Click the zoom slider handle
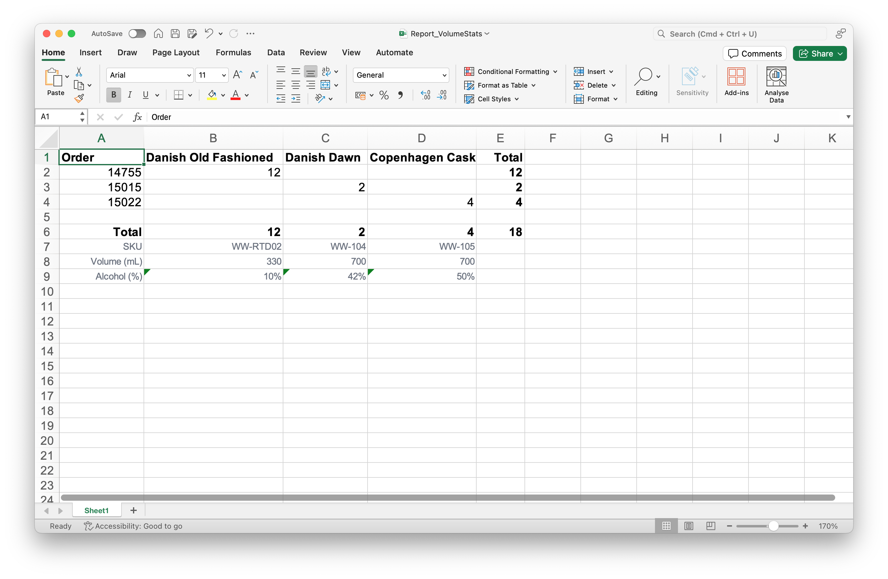 [773, 526]
